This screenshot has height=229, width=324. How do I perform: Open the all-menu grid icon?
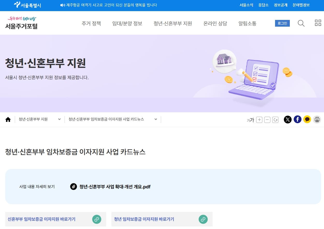(x=318, y=23)
